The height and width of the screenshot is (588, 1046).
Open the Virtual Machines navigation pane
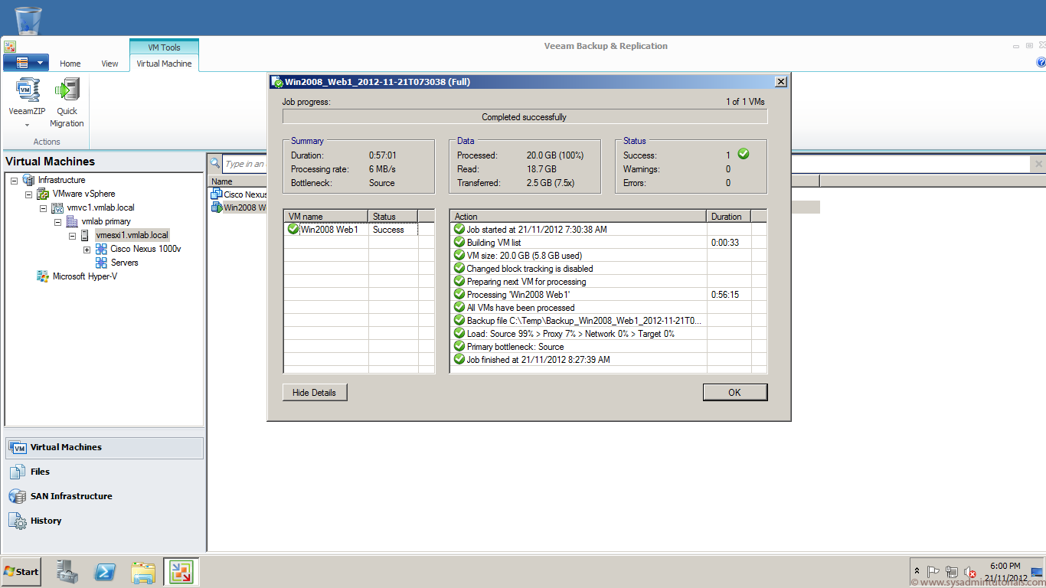click(x=104, y=448)
